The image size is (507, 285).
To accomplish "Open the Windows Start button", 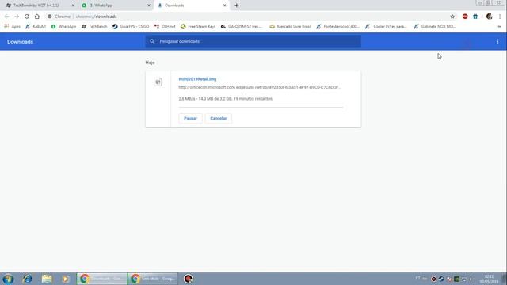I will 8,279.
